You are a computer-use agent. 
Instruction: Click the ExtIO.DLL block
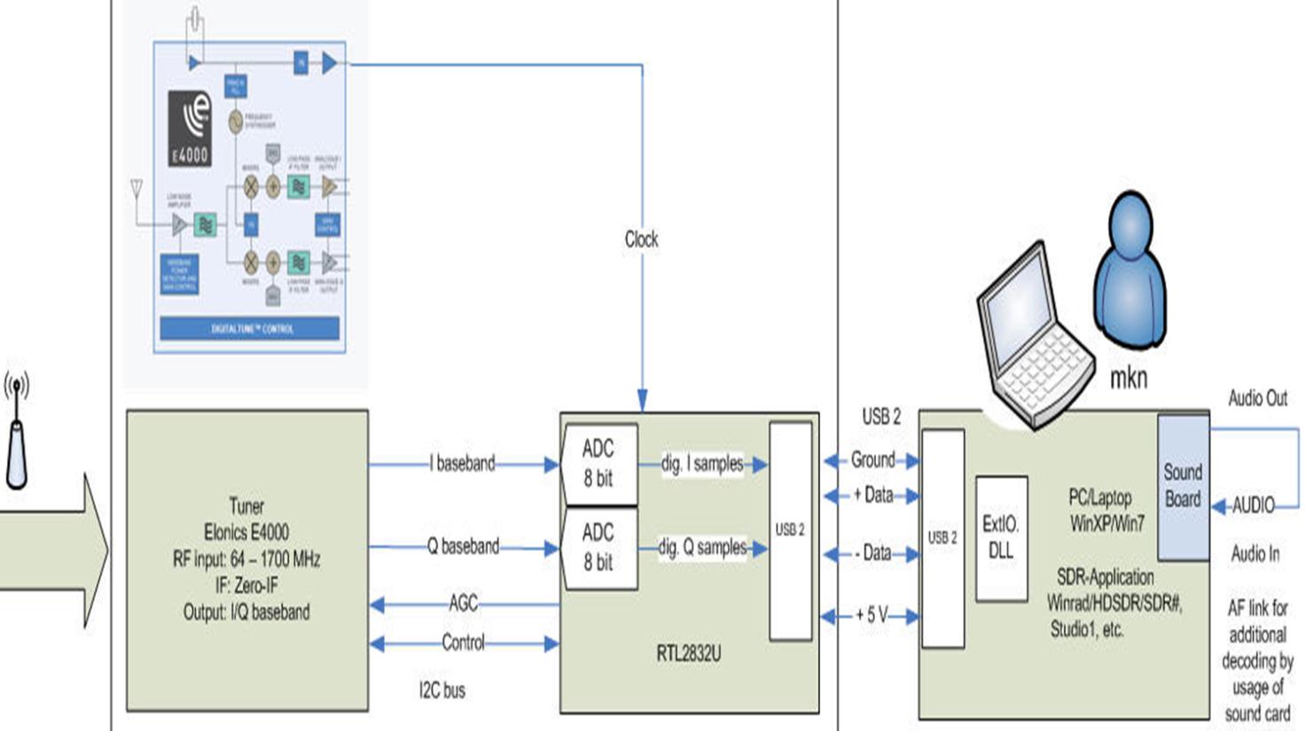coord(1002,539)
